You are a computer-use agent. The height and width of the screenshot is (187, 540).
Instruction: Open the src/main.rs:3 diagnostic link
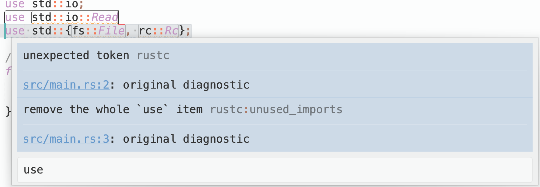coord(66,139)
